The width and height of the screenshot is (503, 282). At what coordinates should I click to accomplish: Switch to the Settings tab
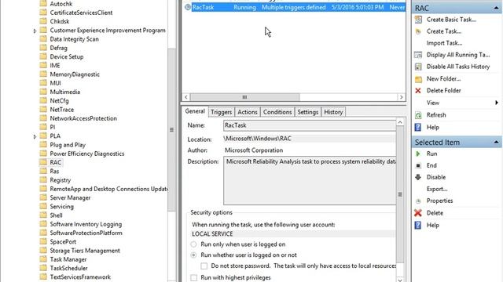point(307,112)
